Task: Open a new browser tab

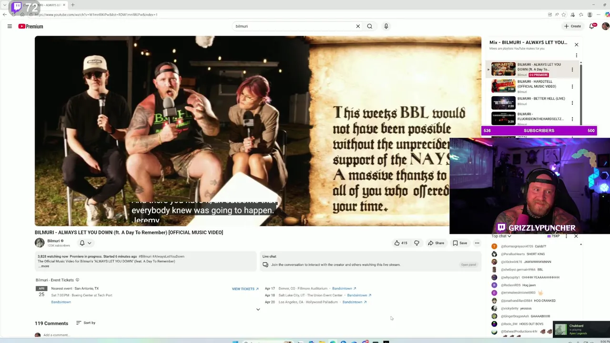Action: pyautogui.click(x=72, y=5)
